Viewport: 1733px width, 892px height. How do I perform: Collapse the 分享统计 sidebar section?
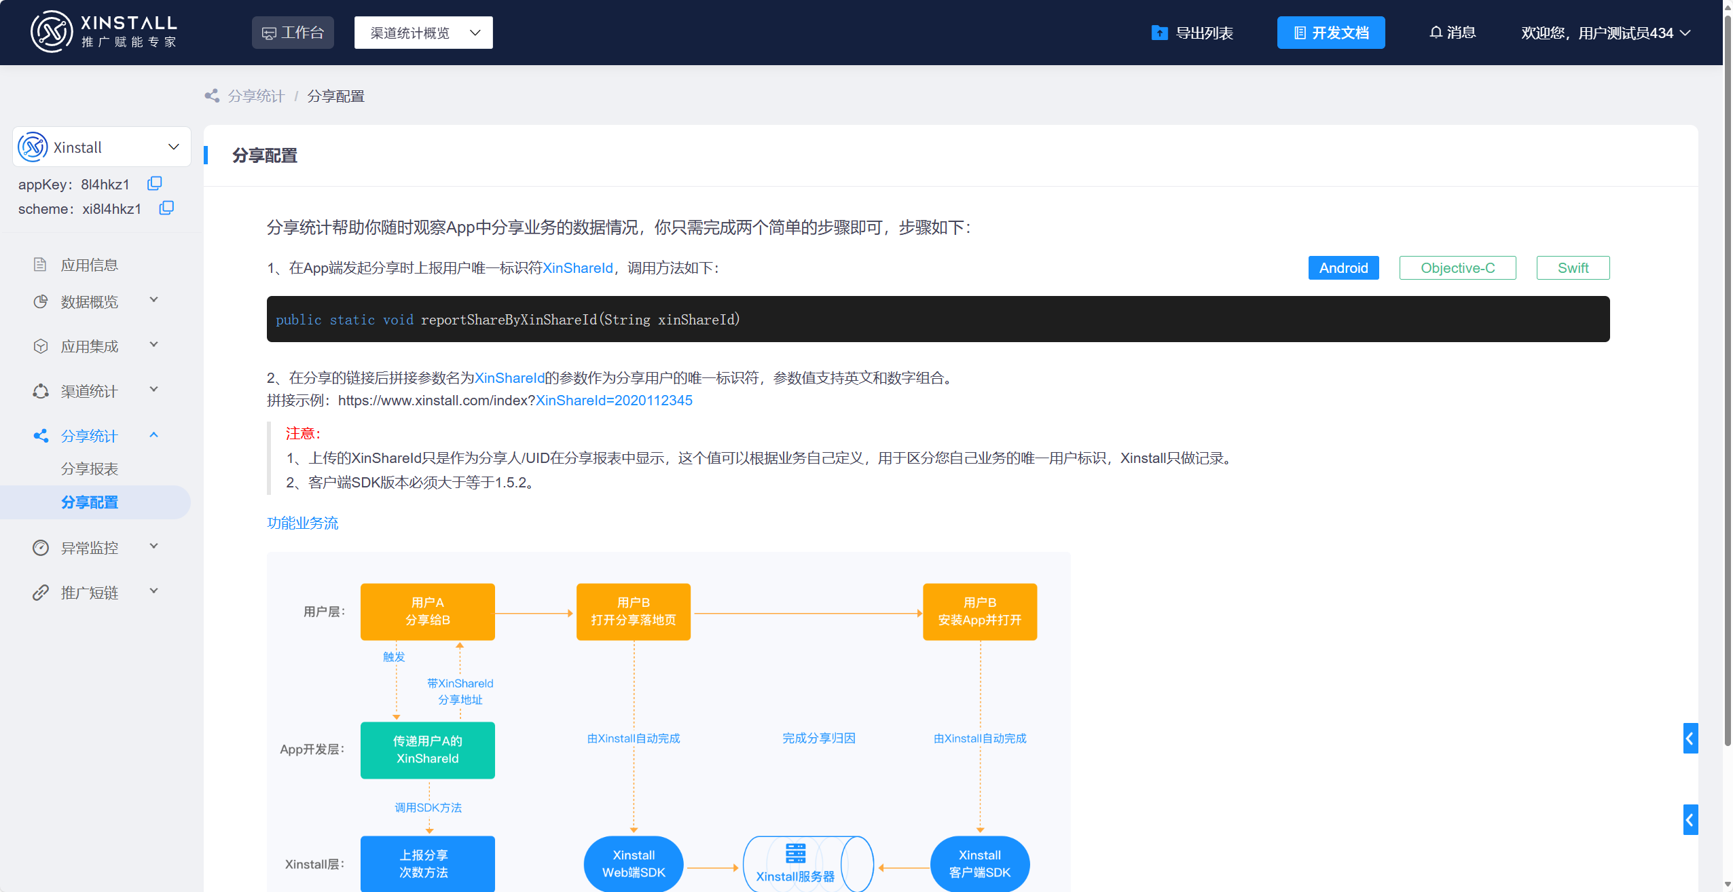(89, 435)
